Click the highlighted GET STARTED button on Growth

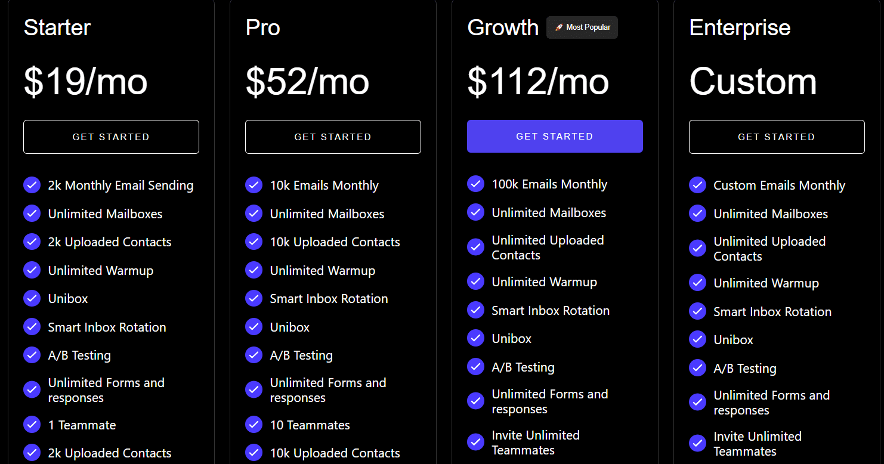coord(555,136)
